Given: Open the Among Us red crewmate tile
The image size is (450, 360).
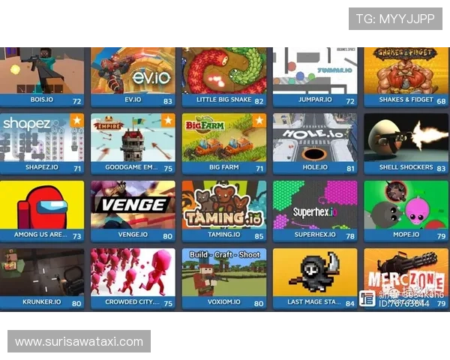Looking at the screenshot, I should pyautogui.click(x=42, y=205).
